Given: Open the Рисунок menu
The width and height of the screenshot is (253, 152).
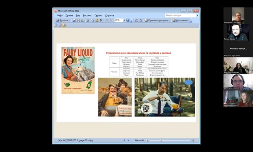Looking at the screenshot, I should pos(87,15).
